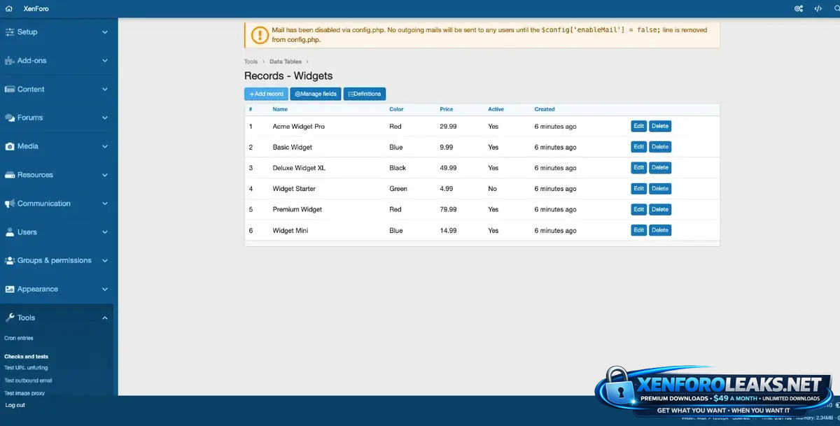Open Manage fields
This screenshot has width=840, height=426.
point(316,94)
